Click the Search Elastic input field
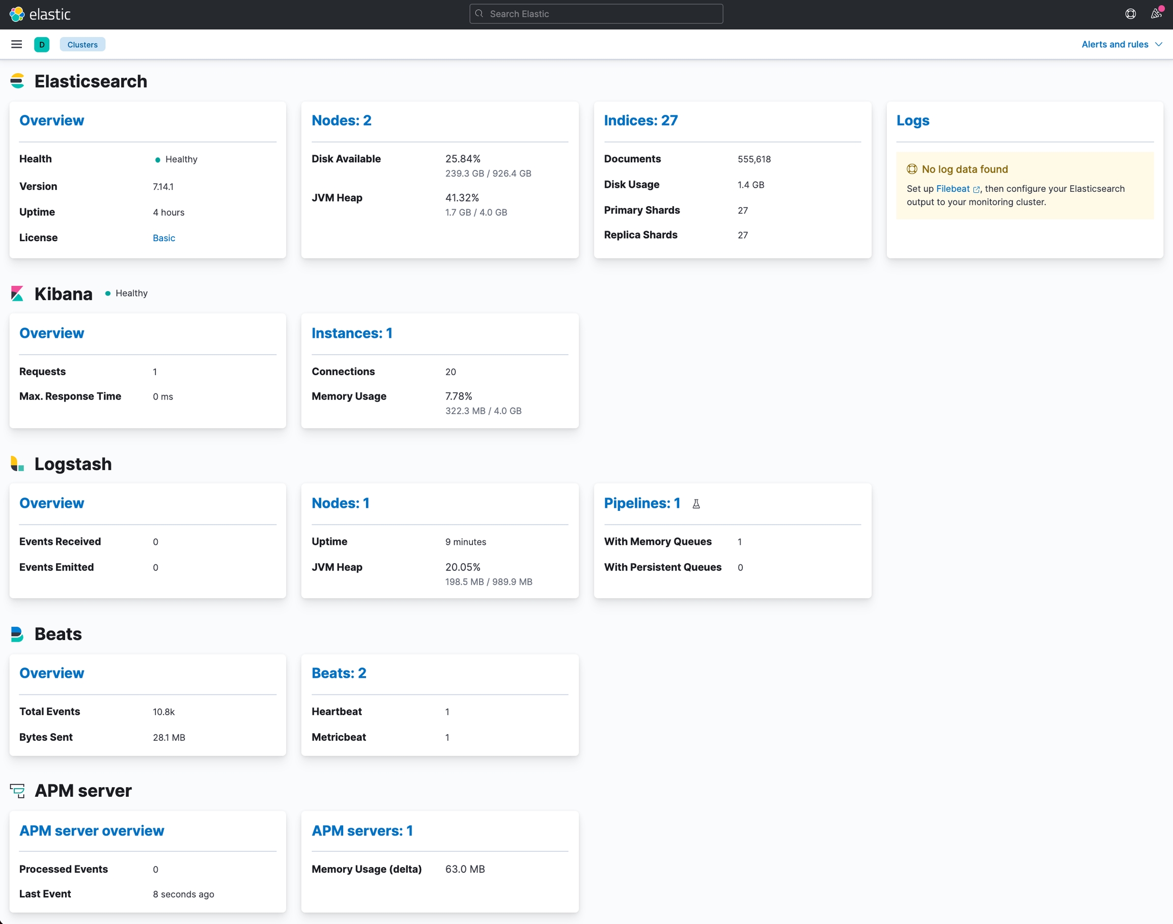Viewport: 1173px width, 924px height. (x=596, y=14)
